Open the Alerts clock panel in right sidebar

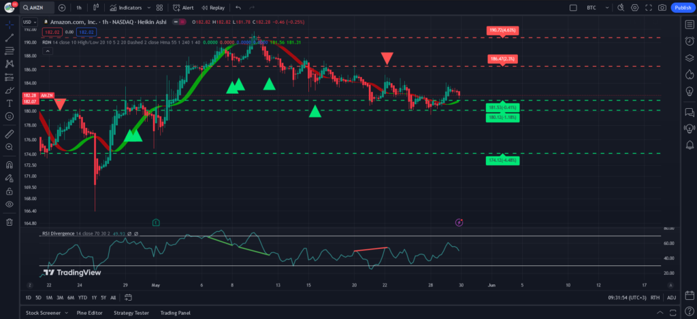(690, 41)
